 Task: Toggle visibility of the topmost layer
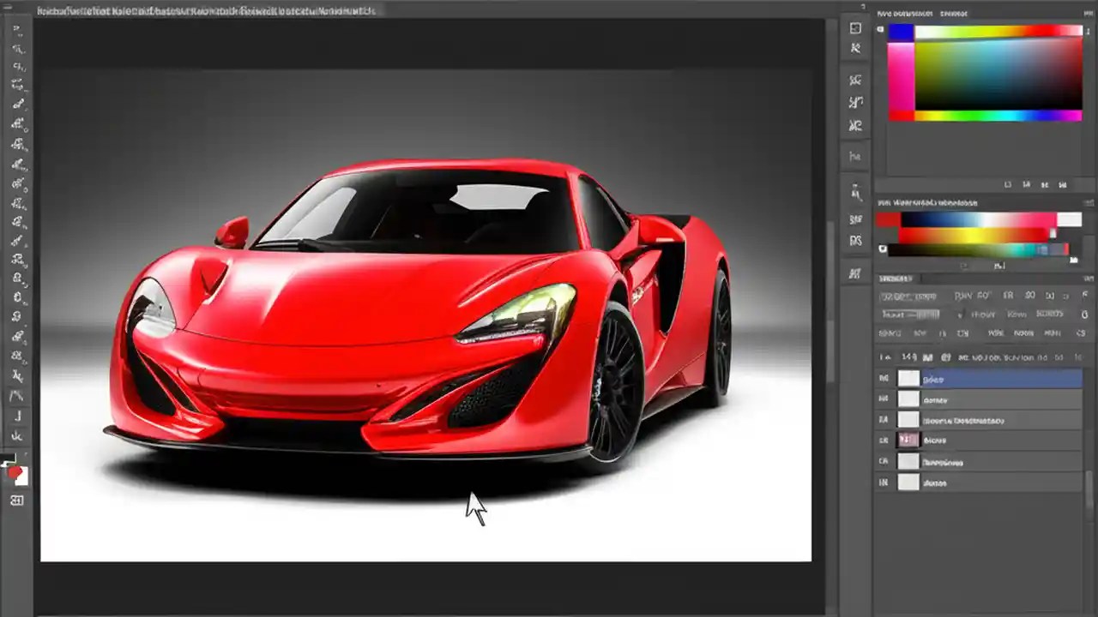884,377
